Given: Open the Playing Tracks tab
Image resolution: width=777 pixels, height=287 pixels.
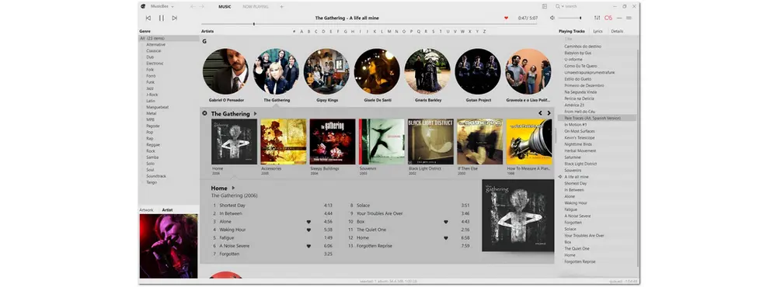Looking at the screenshot, I should [x=572, y=31].
